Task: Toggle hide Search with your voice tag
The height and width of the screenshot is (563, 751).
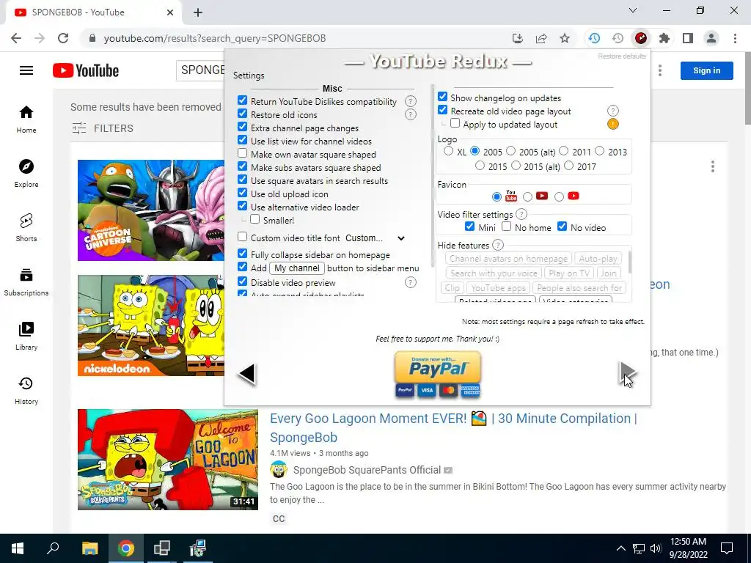Action: (494, 273)
